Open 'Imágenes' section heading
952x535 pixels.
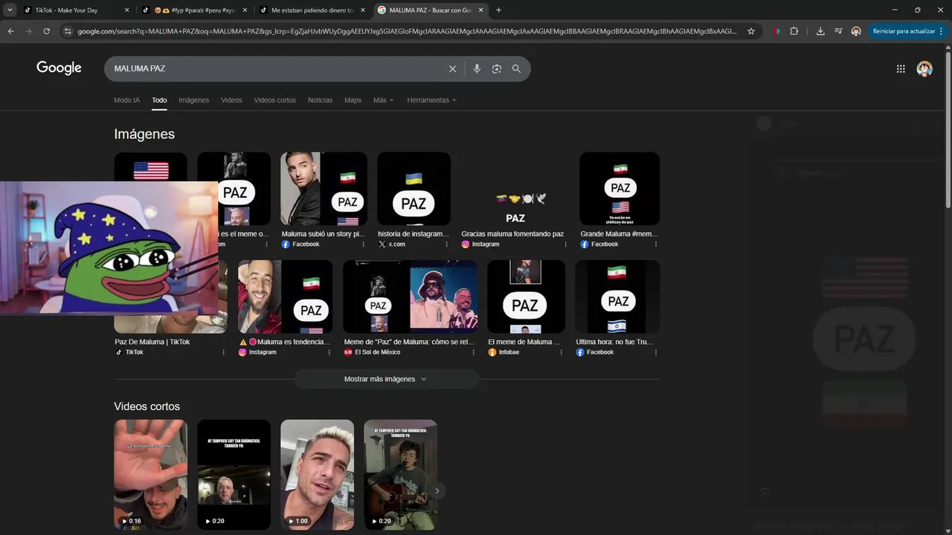point(144,134)
